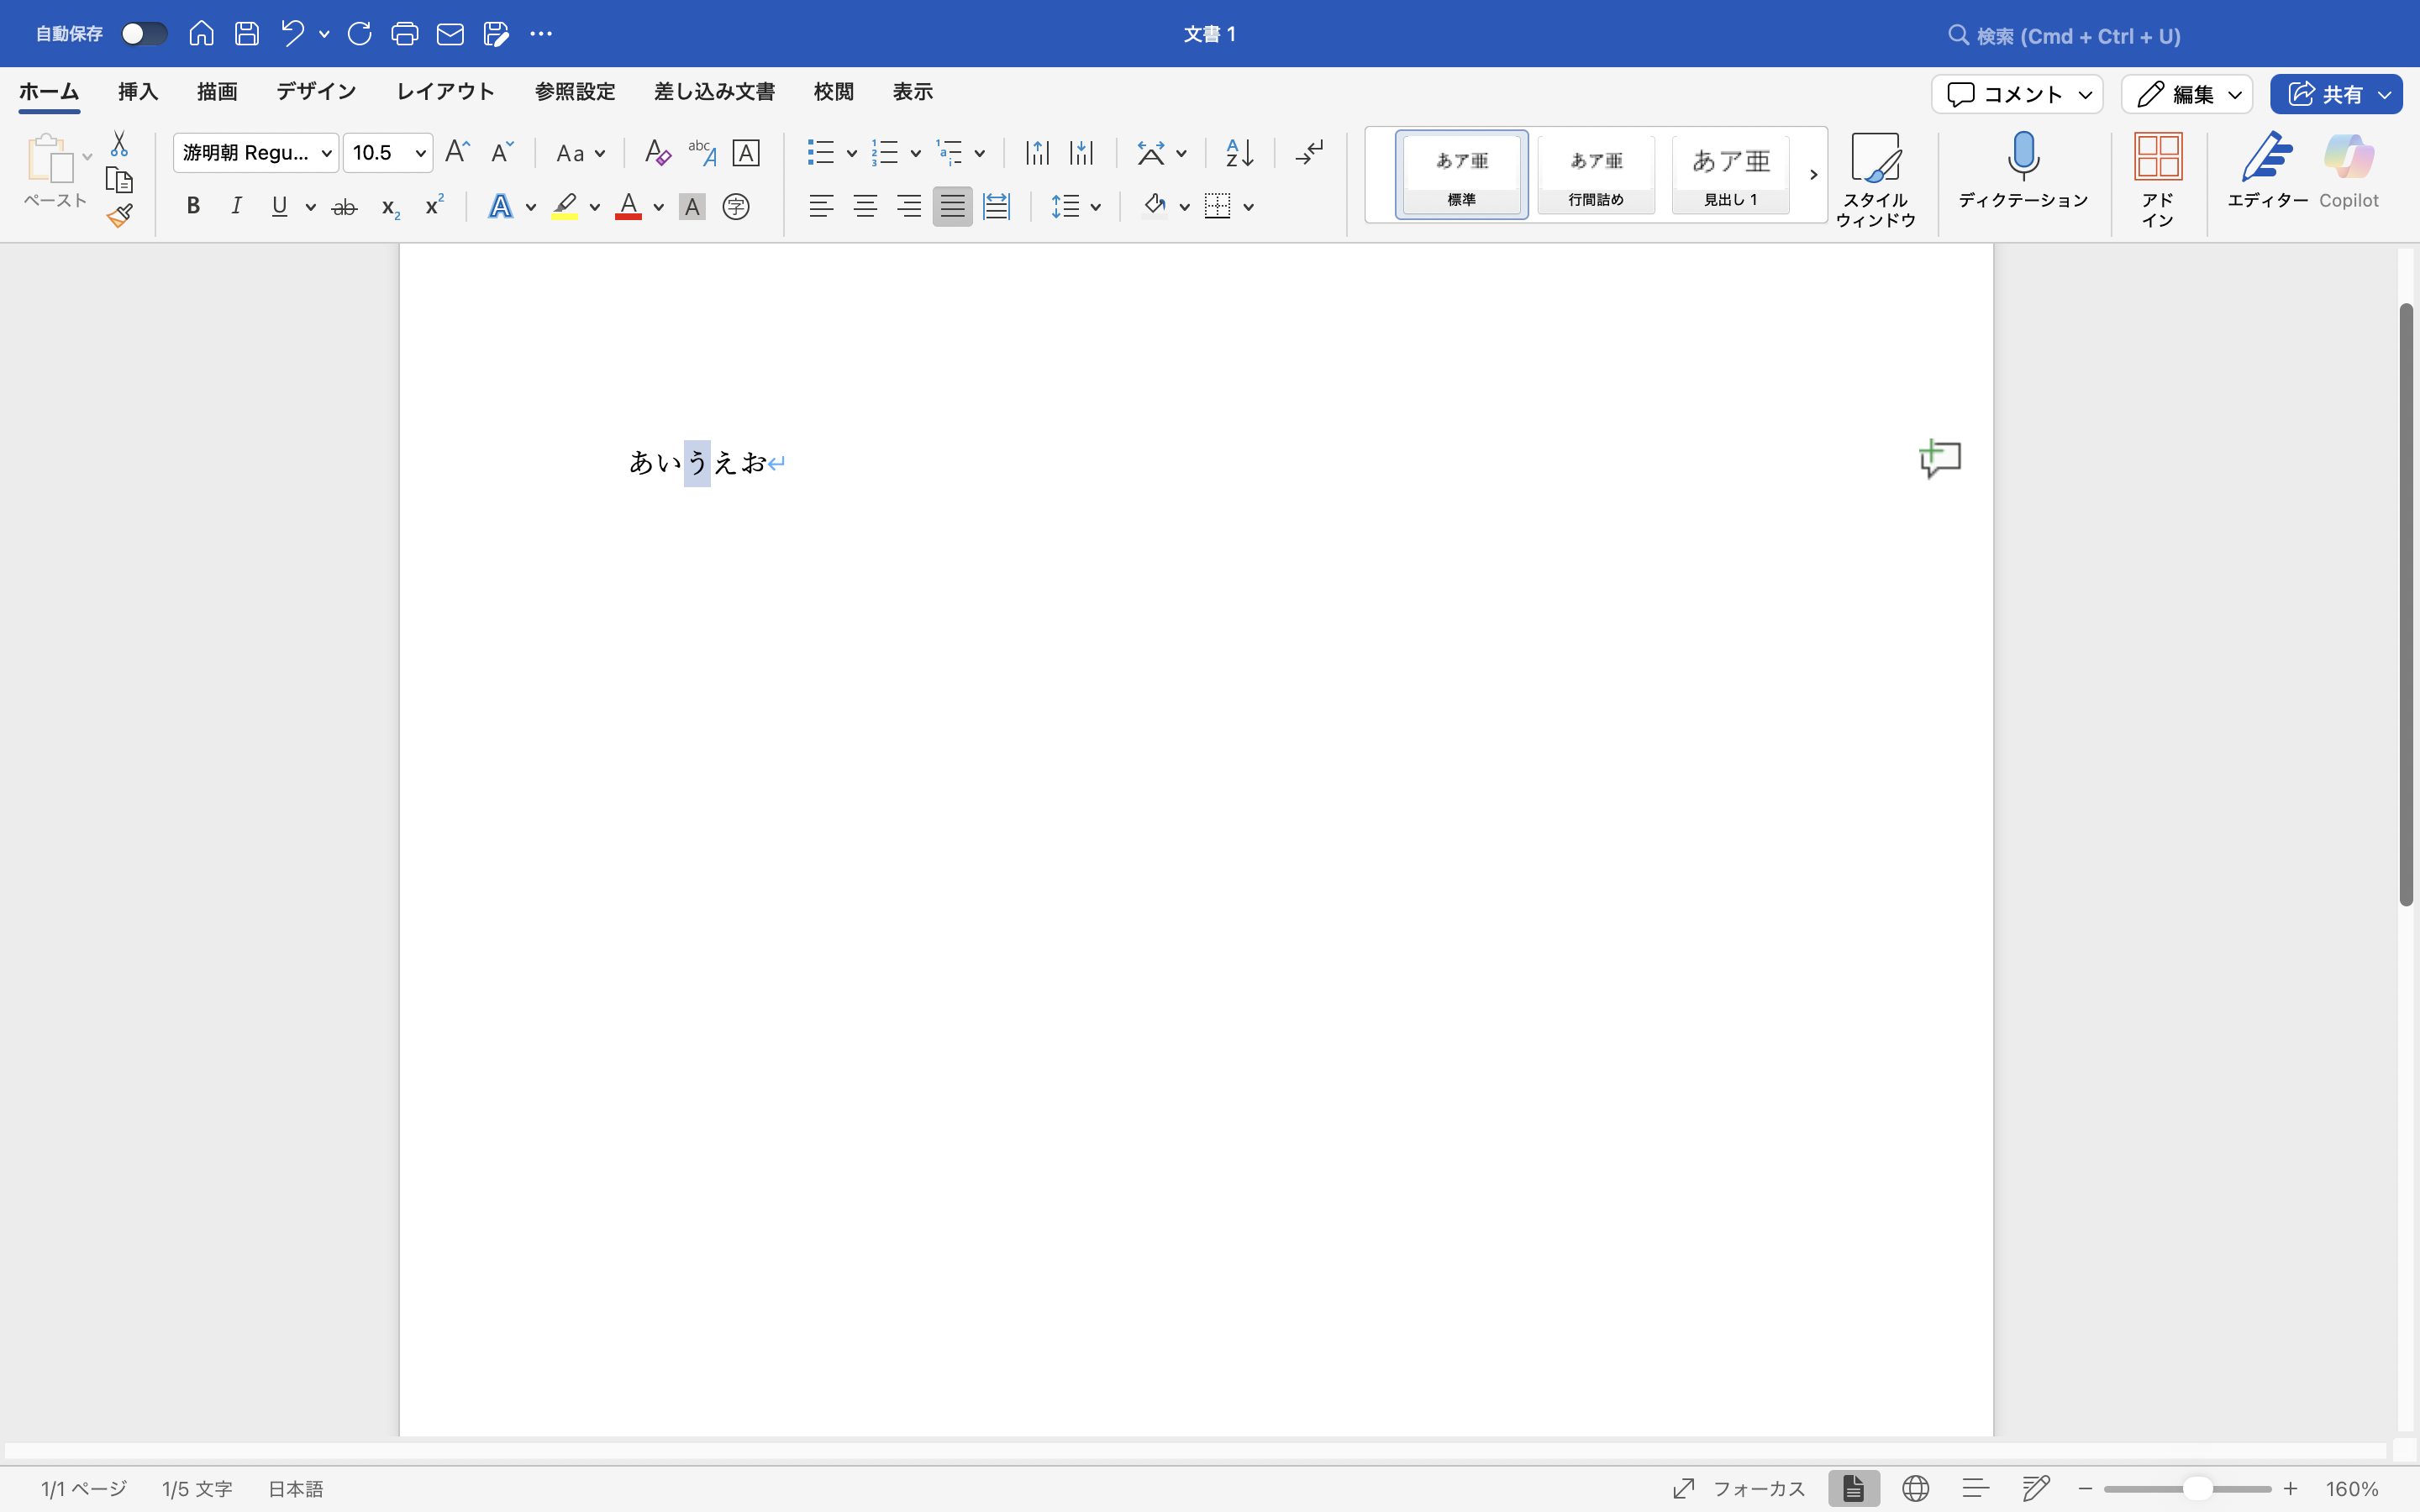2420x1512 pixels.
Task: Open the Layout tab (レイアウト)
Action: (x=445, y=92)
